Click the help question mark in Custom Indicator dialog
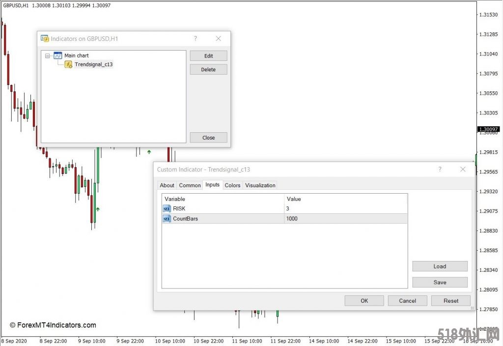This screenshot has width=503, height=346. click(440, 169)
